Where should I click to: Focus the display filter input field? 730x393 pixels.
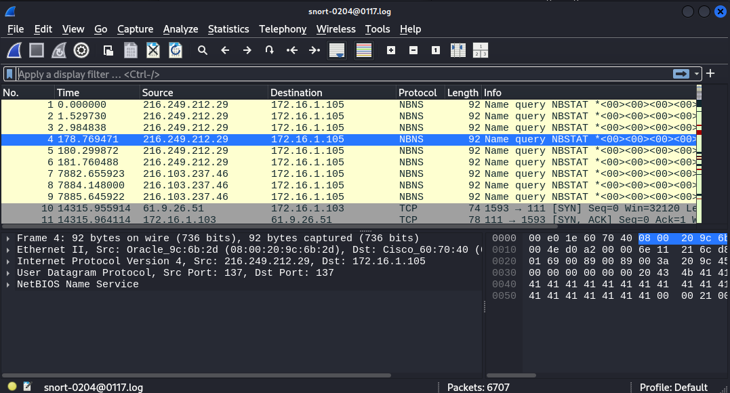[x=344, y=74]
